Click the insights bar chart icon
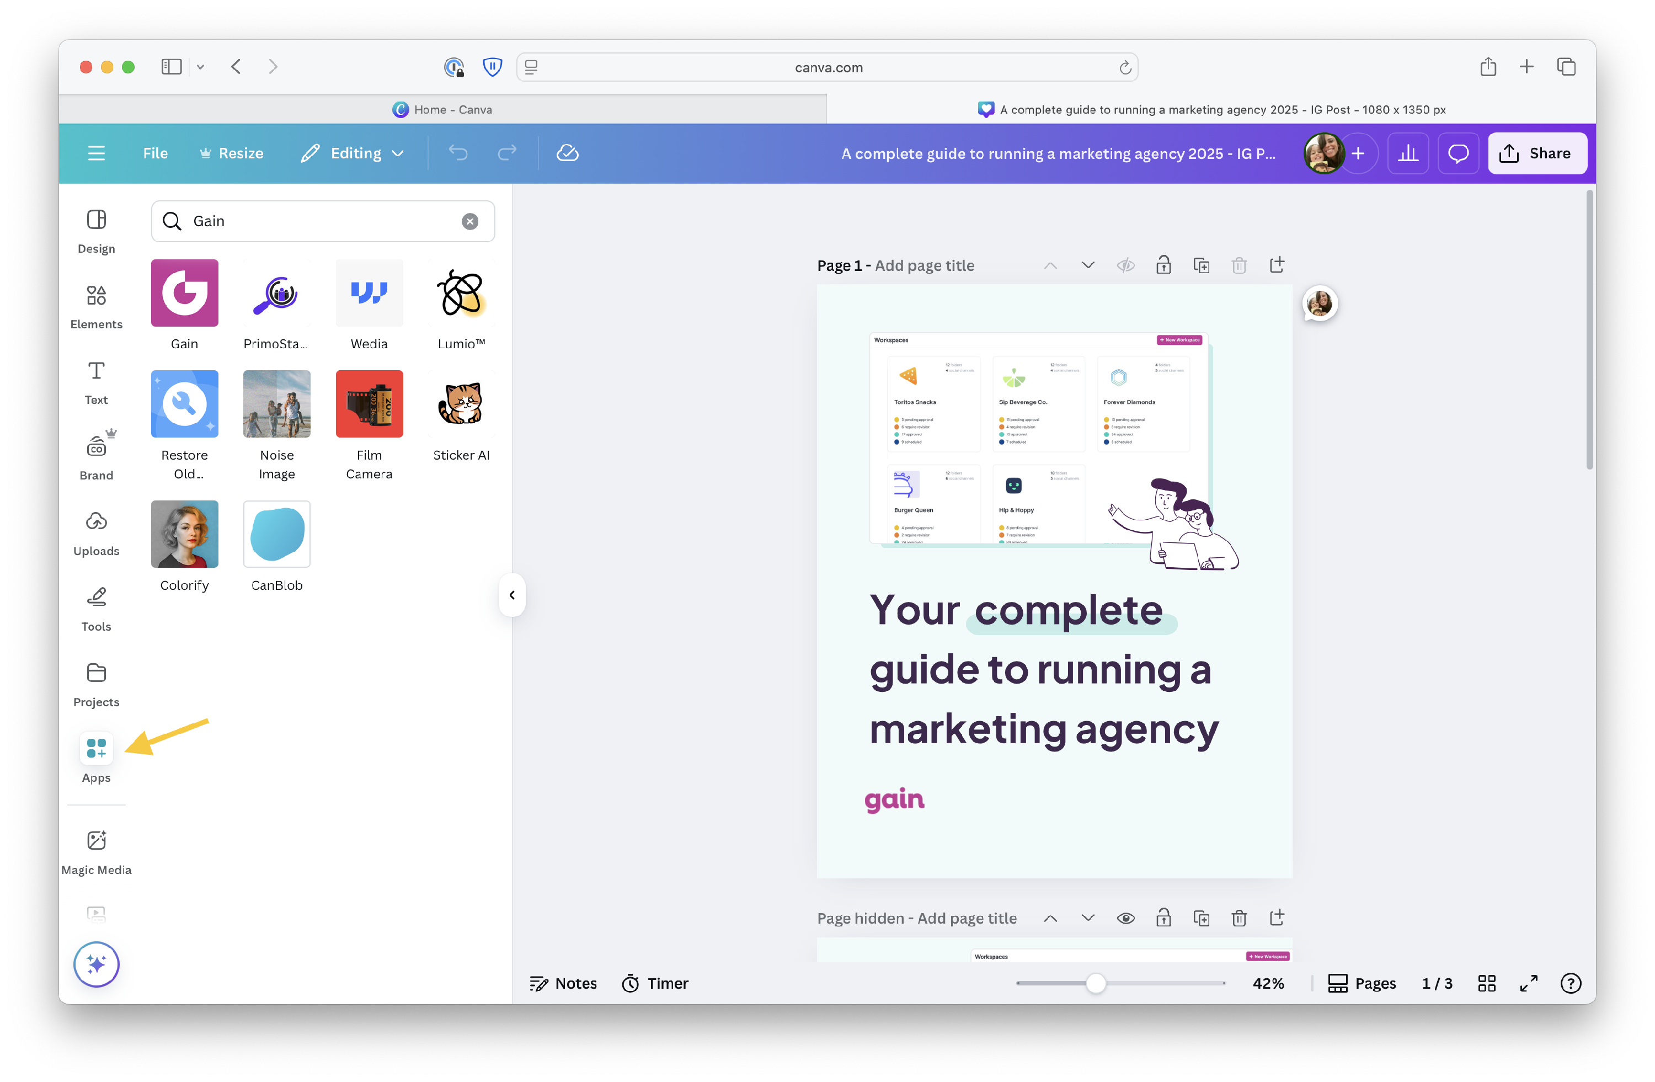Image resolution: width=1655 pixels, height=1082 pixels. click(x=1407, y=153)
